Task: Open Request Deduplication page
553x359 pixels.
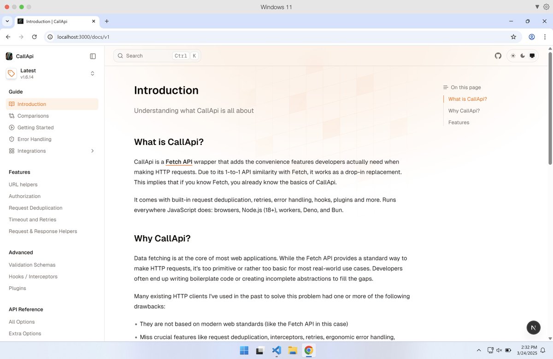Action: pos(35,208)
